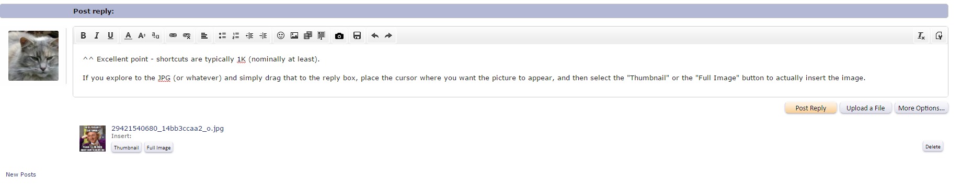Insert a link
The height and width of the screenshot is (188, 961).
point(173,35)
